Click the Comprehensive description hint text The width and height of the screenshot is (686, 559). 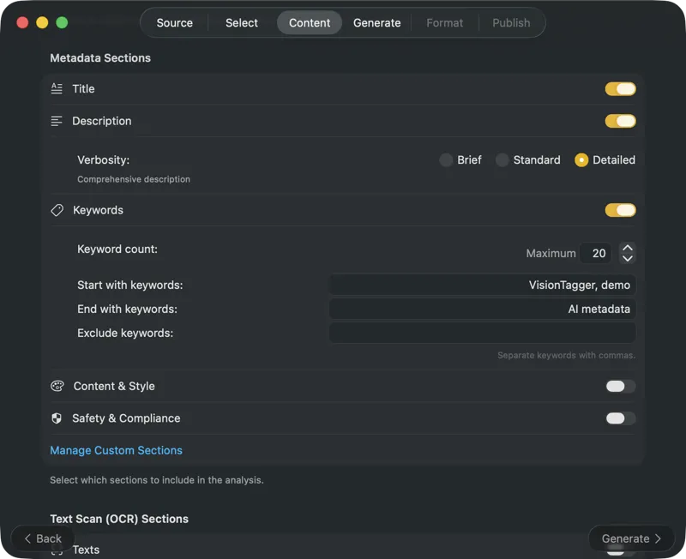point(134,179)
